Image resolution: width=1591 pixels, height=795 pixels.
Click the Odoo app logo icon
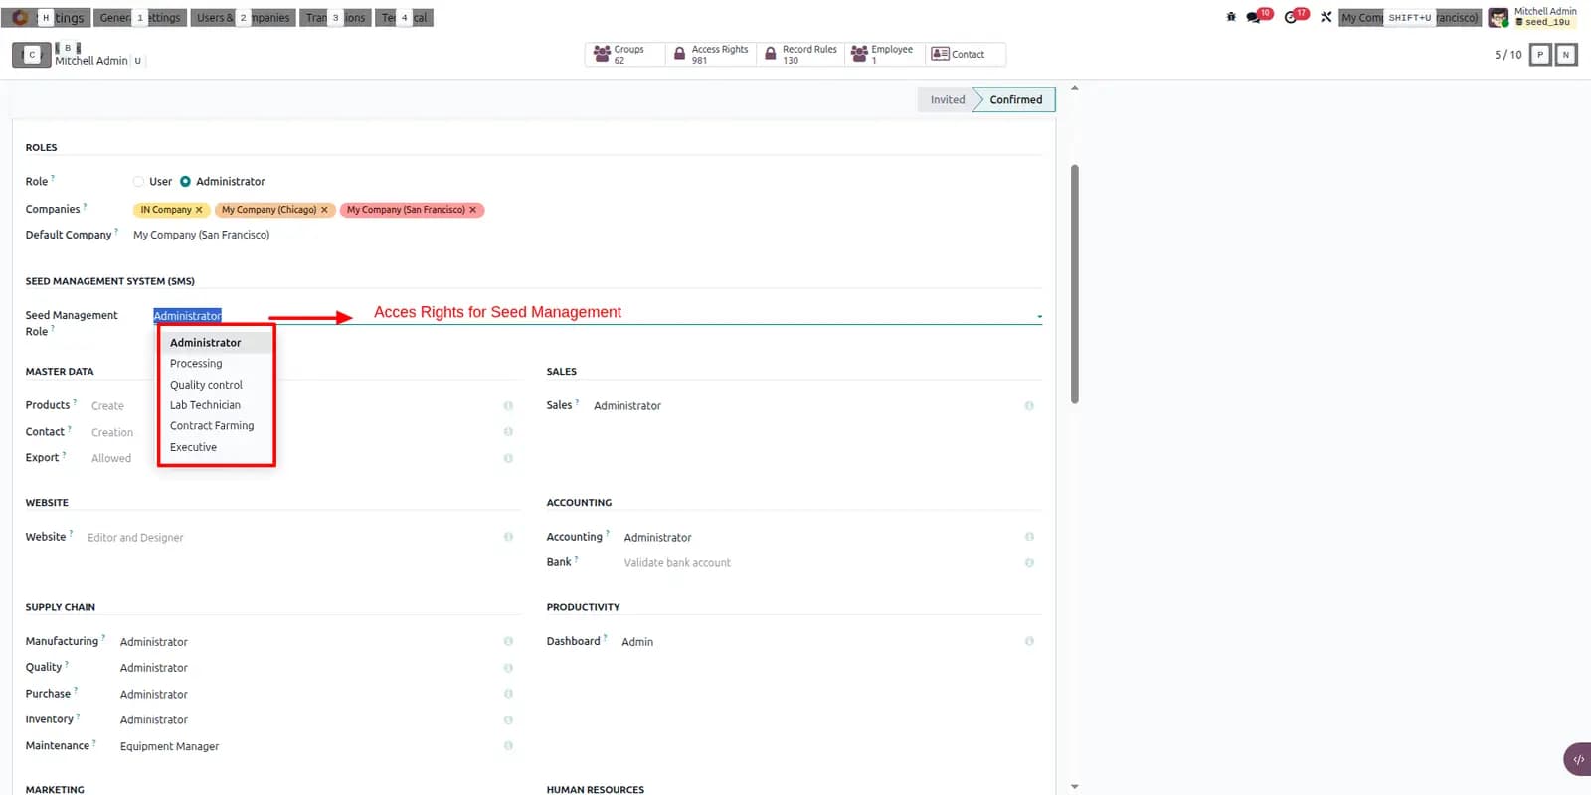tap(19, 17)
